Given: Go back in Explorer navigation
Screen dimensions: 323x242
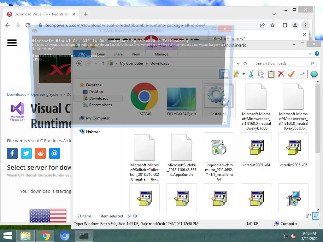Looking at the screenshot, I should [x=79, y=63].
